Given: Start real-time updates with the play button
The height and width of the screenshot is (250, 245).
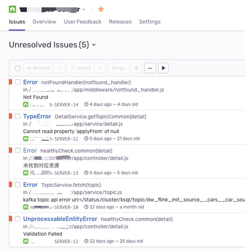Looking at the screenshot, I should (x=163, y=68).
